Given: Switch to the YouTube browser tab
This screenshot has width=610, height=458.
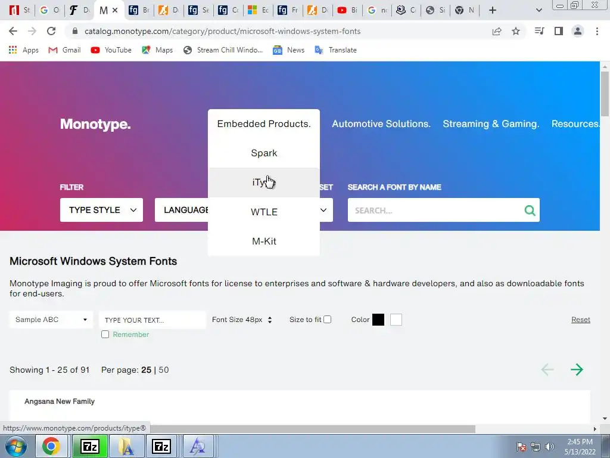Looking at the screenshot, I should pos(347,10).
